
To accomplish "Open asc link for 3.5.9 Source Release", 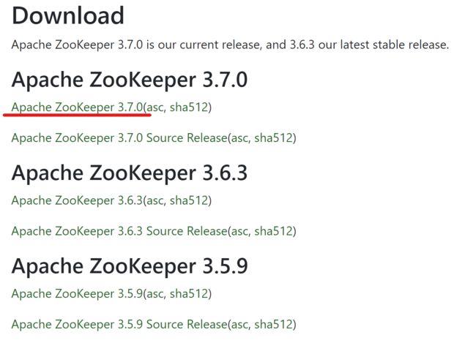I will 239,324.
